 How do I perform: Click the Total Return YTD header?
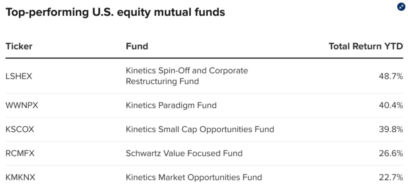(x=366, y=46)
